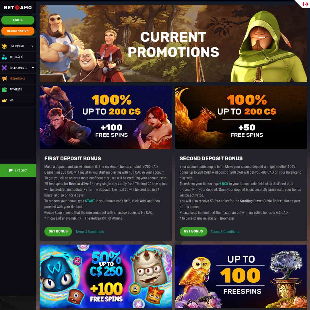Click the All Games cherry icon
The height and width of the screenshot is (310, 310).
pyautogui.click(x=4, y=57)
